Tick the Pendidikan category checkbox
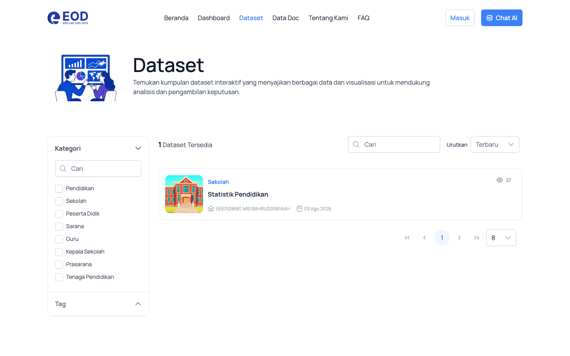The width and height of the screenshot is (570, 356). click(59, 189)
